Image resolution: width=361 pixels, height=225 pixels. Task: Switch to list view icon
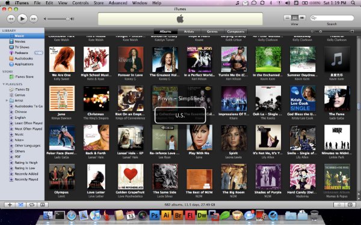[x=287, y=17]
